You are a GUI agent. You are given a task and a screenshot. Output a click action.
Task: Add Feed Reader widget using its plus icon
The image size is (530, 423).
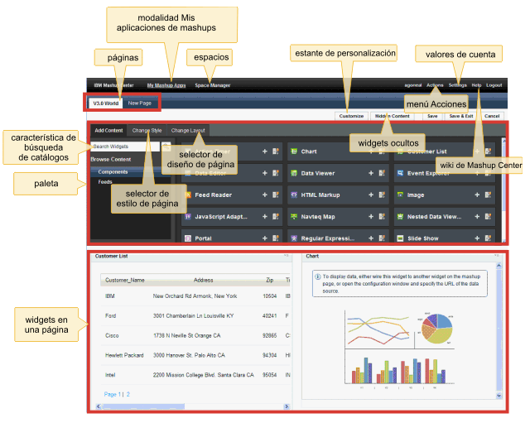[265, 195]
